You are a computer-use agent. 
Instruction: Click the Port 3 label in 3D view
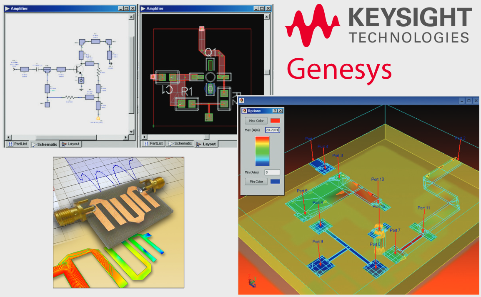338,155
